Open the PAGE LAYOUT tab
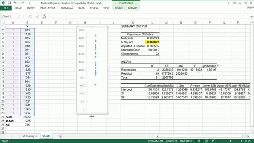The height and width of the screenshot is (143, 254). (x=48, y=8)
